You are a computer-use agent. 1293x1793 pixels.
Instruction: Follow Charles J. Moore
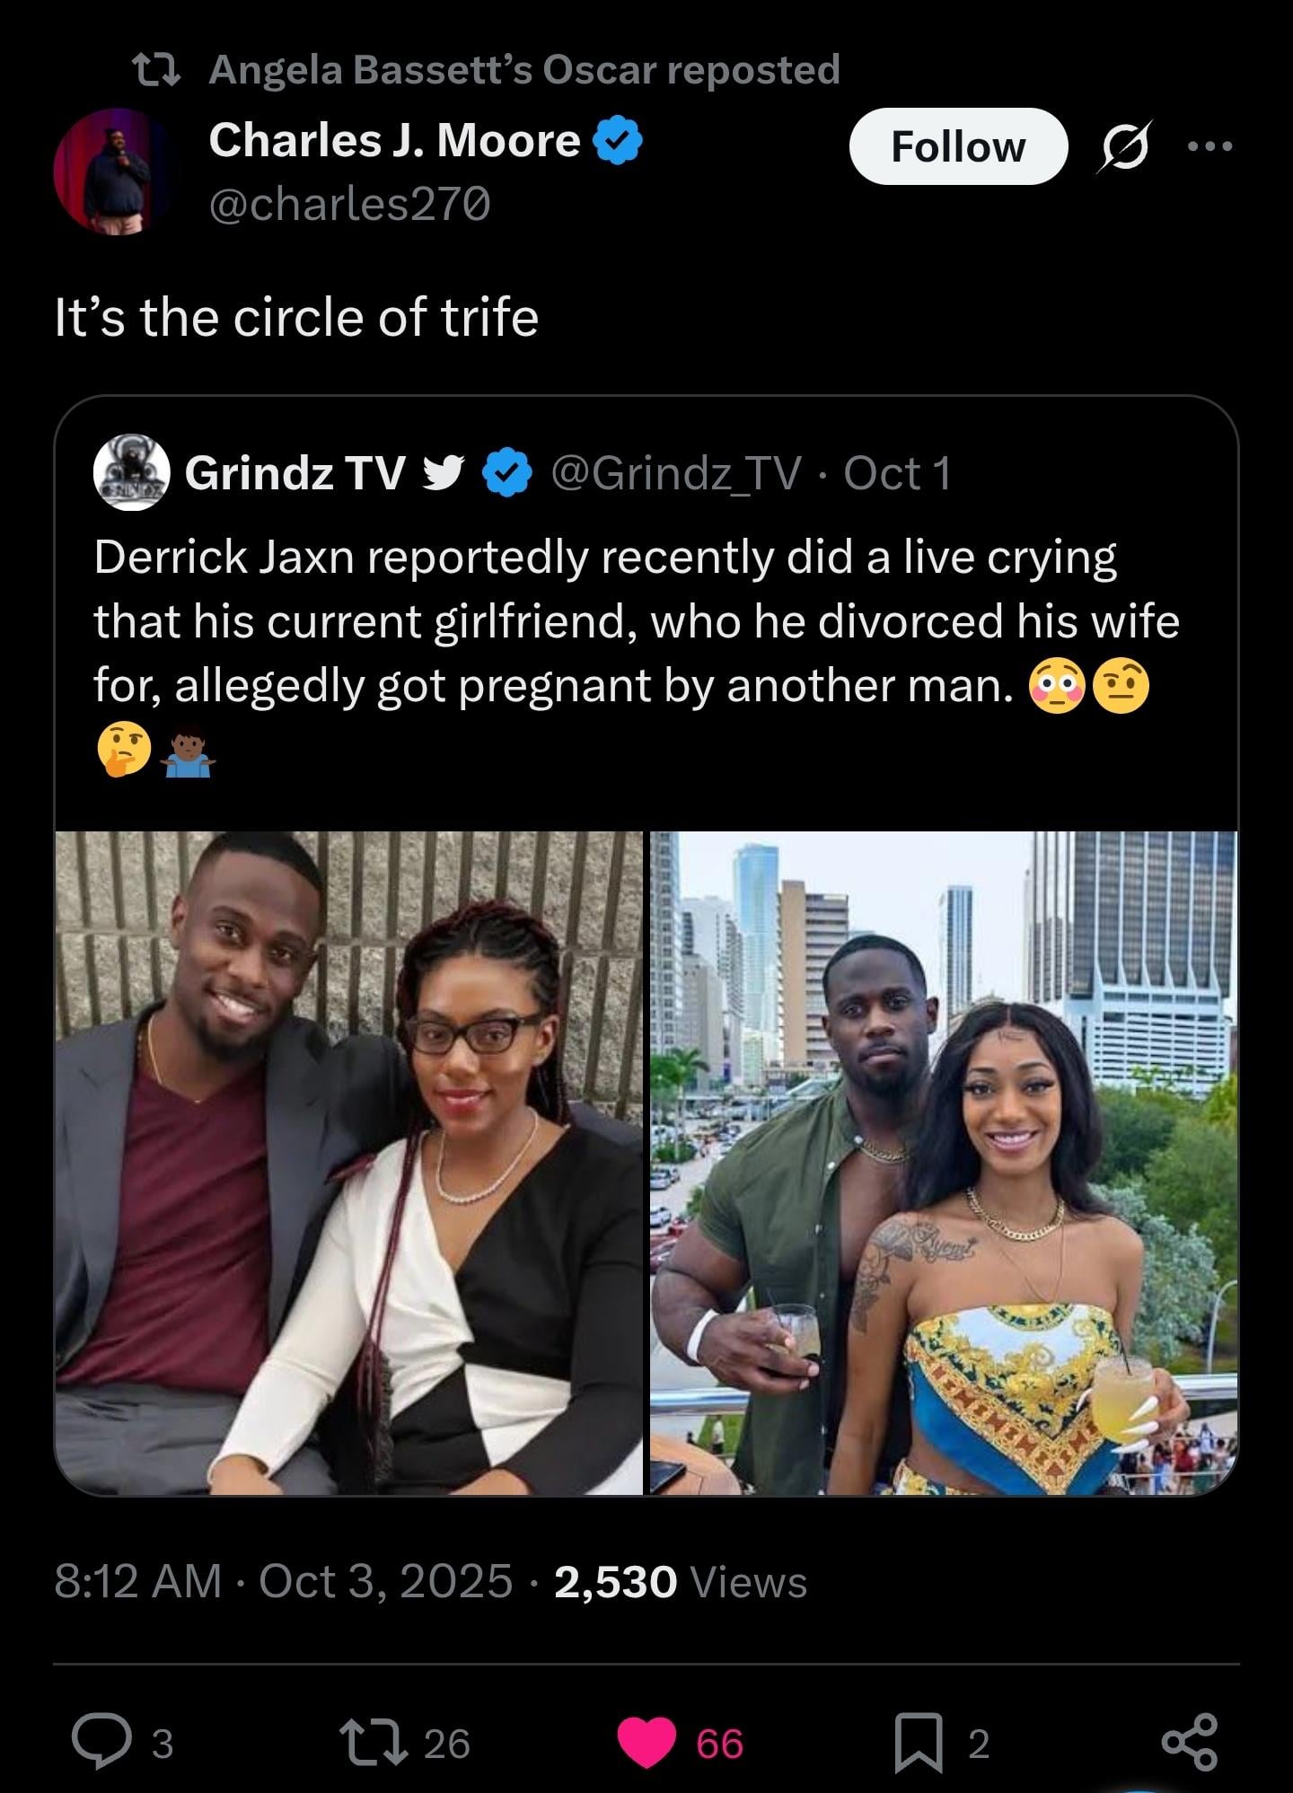pyautogui.click(x=957, y=146)
